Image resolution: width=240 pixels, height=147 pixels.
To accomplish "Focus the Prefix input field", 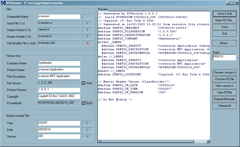I will (x=224, y=57).
